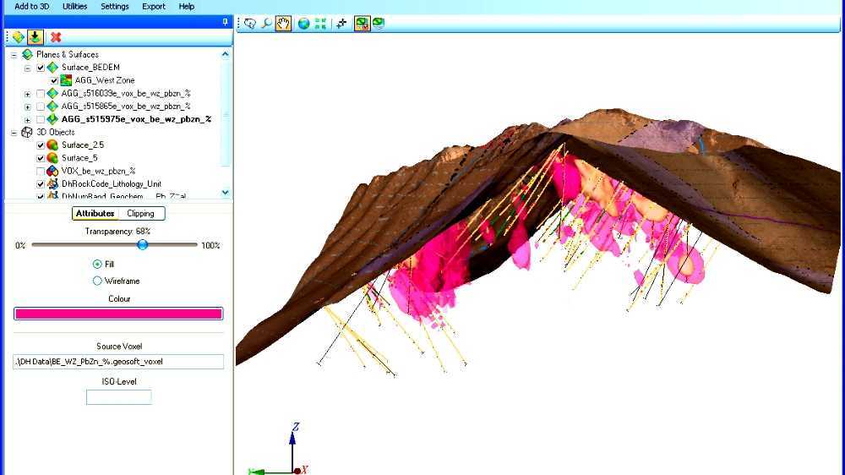Viewport: 845px width, 475px height.
Task: Select the Surface_5 tree item label
Action: coord(79,158)
